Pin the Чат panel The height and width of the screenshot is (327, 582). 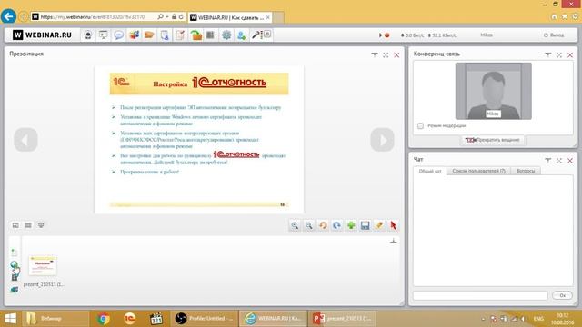point(547,161)
